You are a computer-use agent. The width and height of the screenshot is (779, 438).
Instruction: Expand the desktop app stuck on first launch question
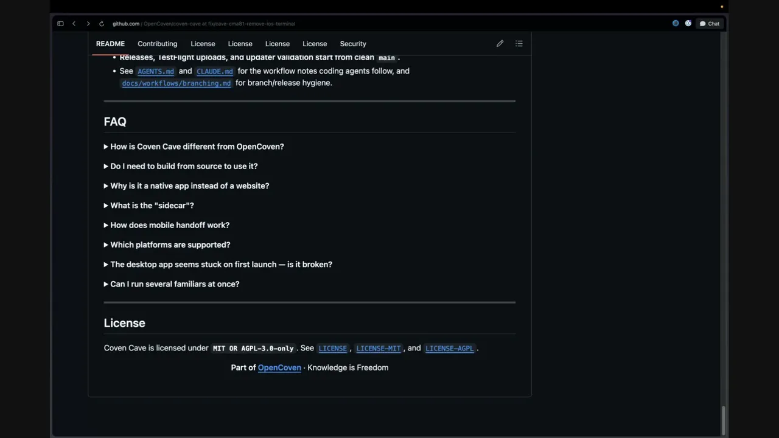(218, 265)
